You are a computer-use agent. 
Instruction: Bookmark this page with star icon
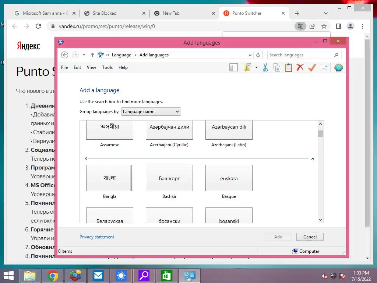pyautogui.click(x=324, y=26)
